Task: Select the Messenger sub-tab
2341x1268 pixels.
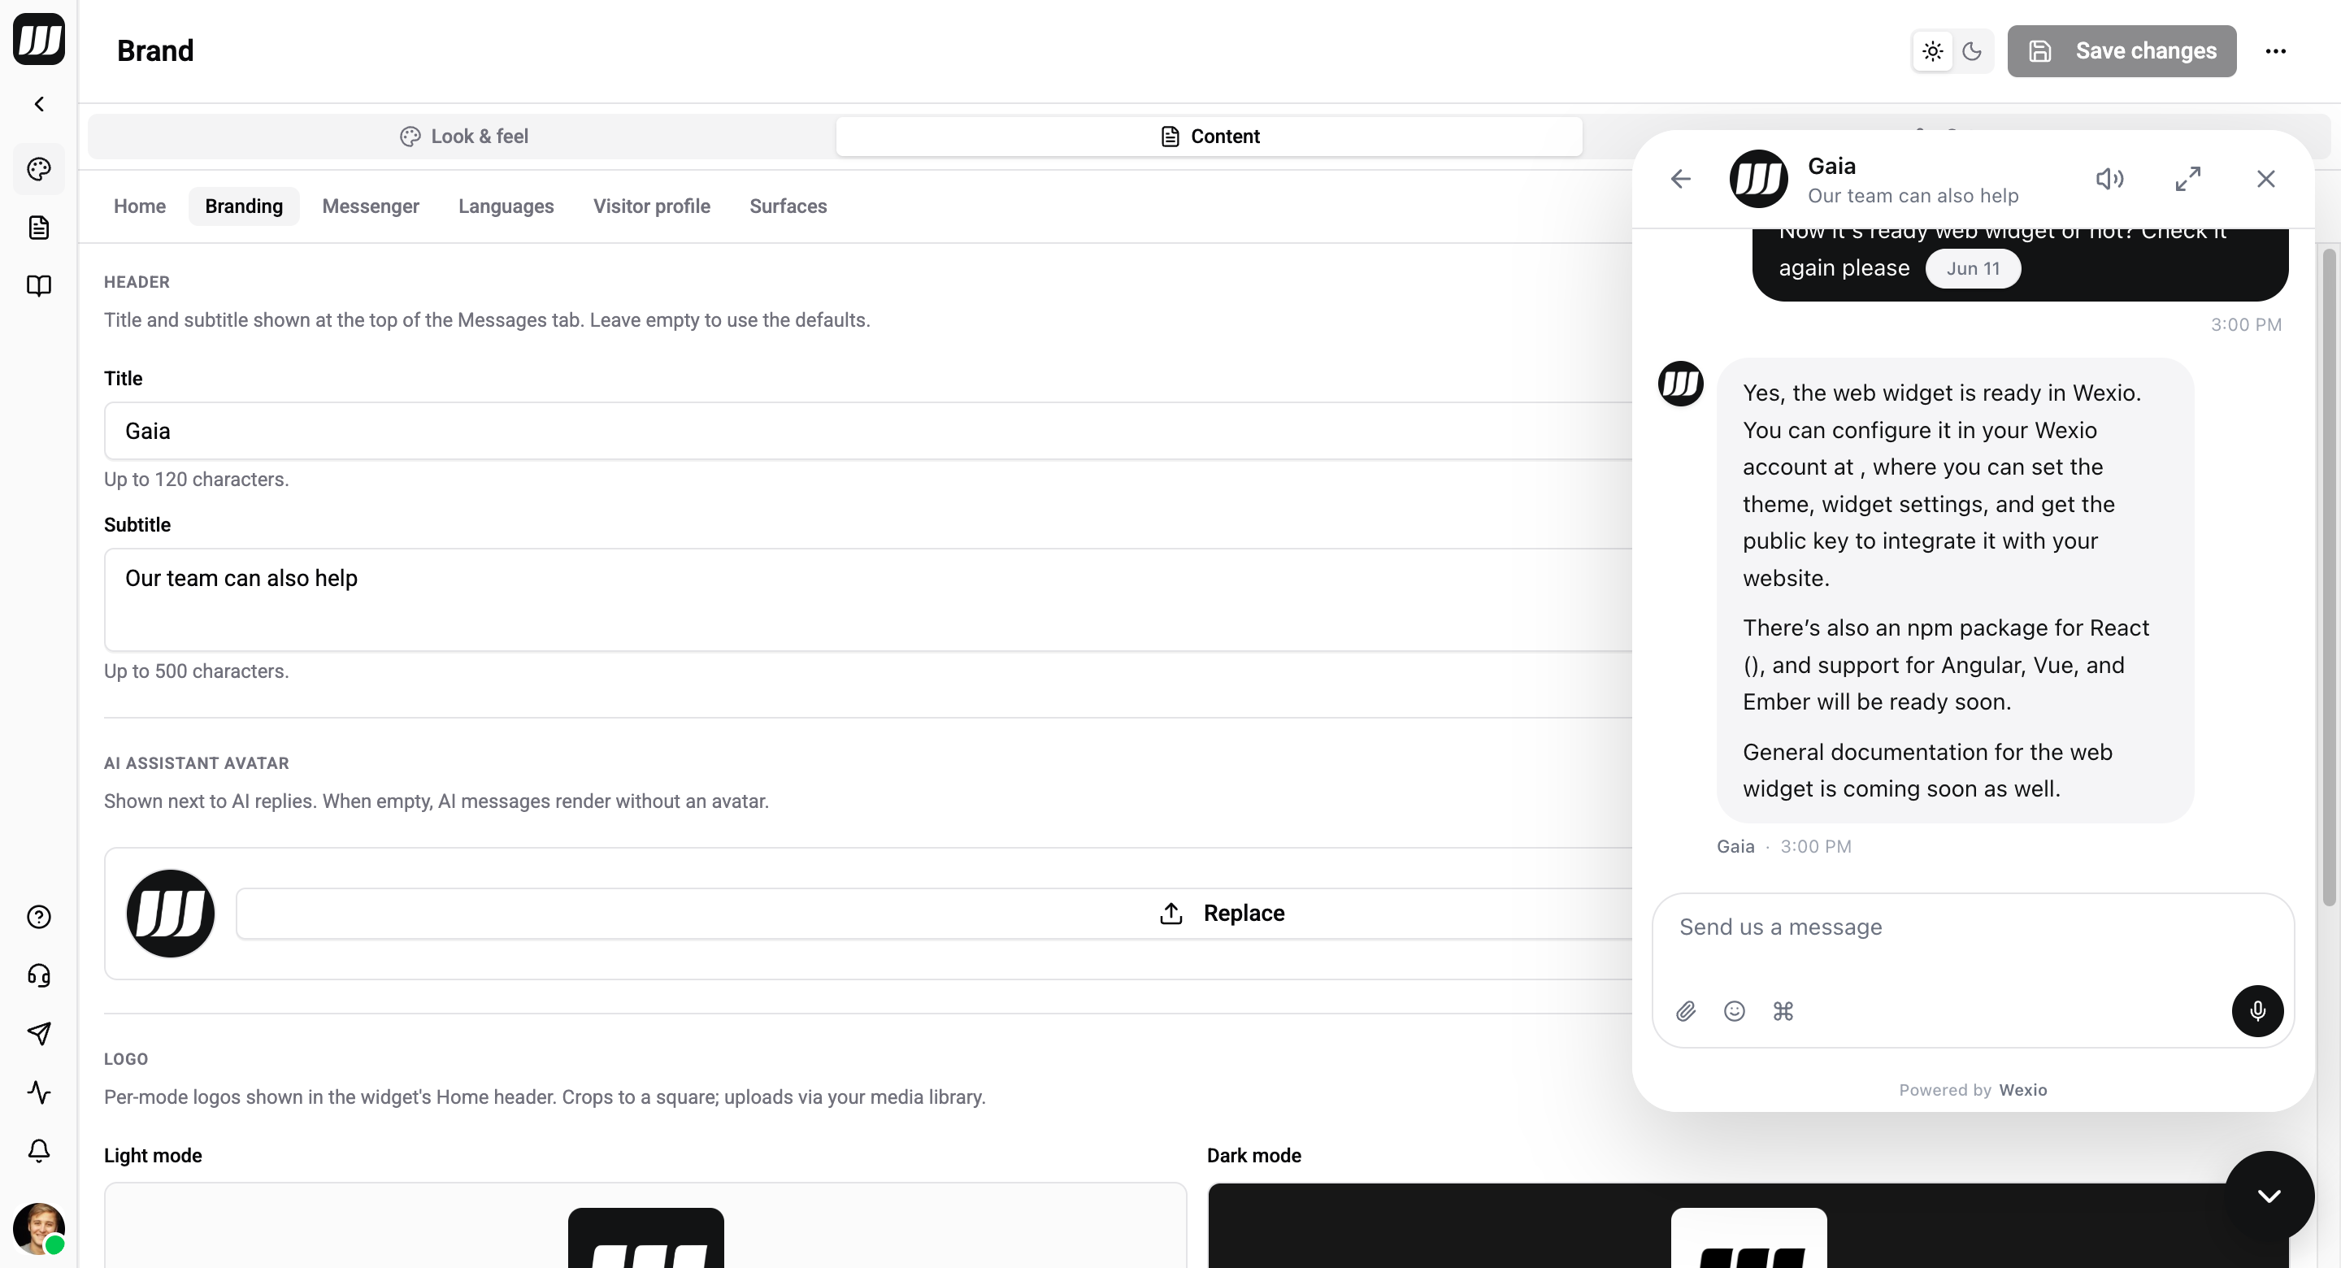Action: [x=371, y=206]
